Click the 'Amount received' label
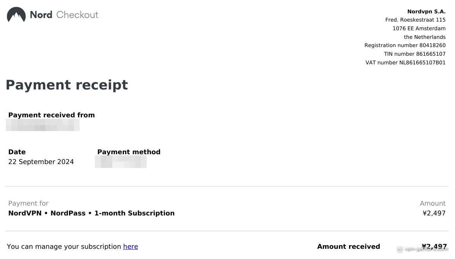The height and width of the screenshot is (259, 455). [348, 246]
